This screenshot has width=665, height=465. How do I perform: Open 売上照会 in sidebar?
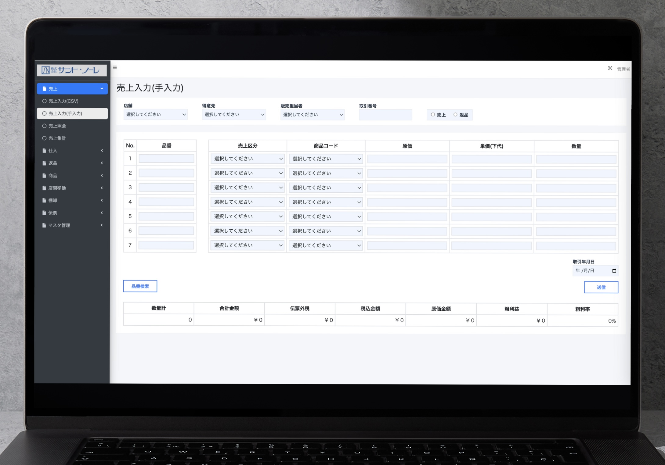pos(57,126)
